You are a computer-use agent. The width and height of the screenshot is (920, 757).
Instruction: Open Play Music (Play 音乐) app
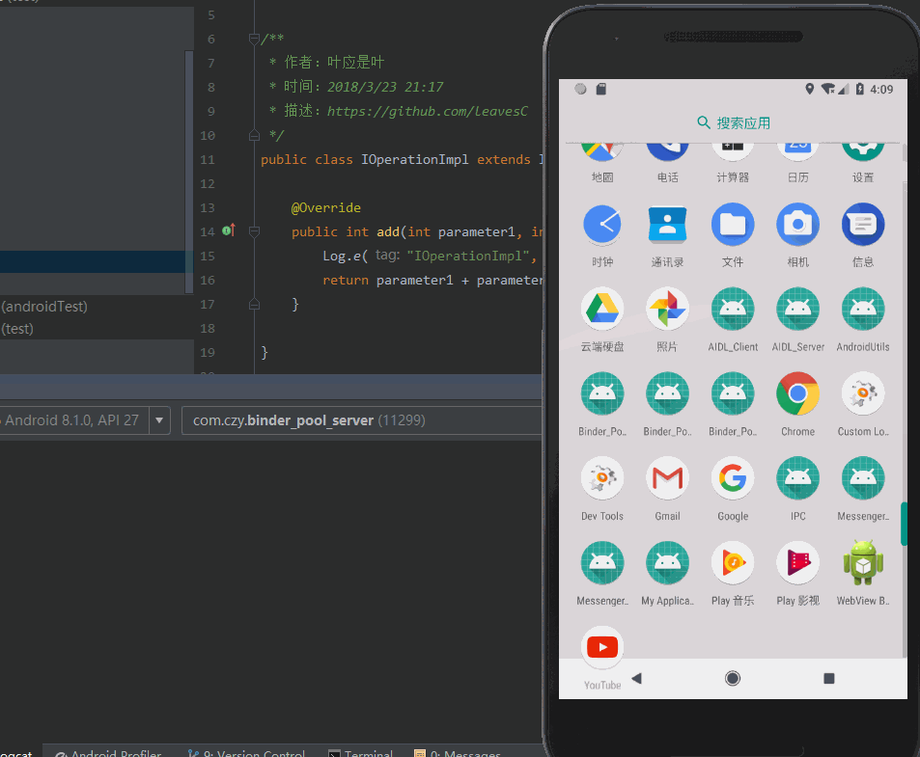point(733,563)
